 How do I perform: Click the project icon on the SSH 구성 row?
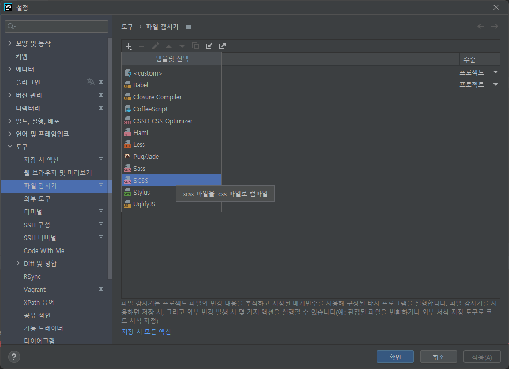(101, 224)
